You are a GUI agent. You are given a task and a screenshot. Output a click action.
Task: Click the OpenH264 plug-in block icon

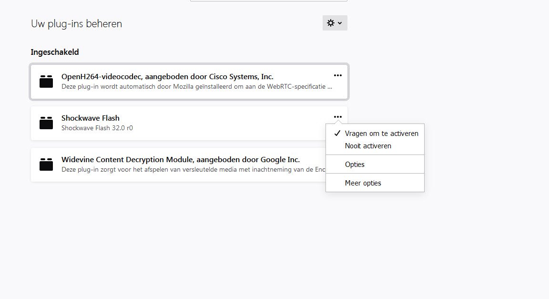[x=46, y=82]
